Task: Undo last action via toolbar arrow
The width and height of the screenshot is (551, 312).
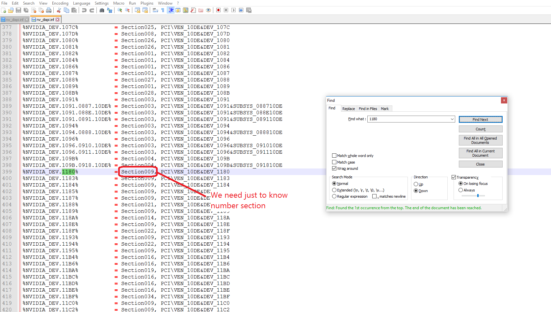Action: pos(84,10)
